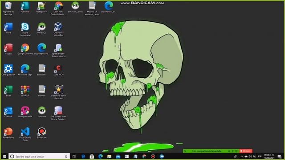Open the Suite NCH shortcut

[58, 70]
